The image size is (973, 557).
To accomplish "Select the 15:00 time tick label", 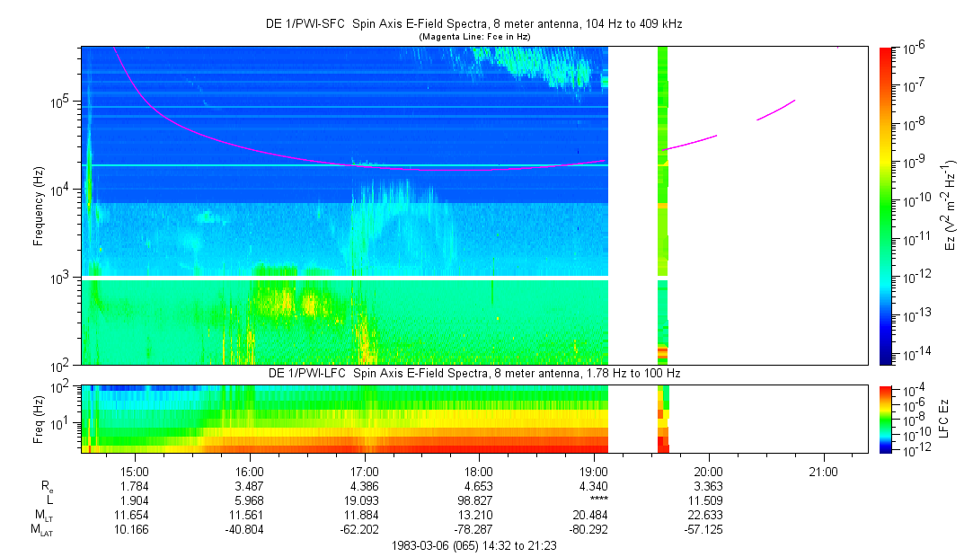I will pyautogui.click(x=134, y=471).
